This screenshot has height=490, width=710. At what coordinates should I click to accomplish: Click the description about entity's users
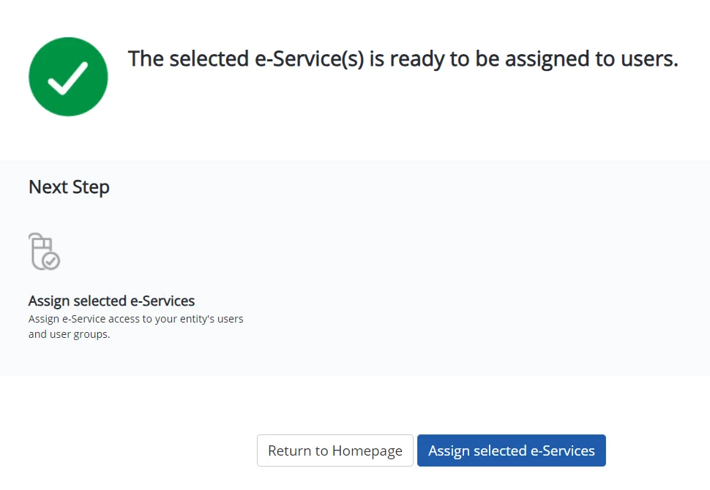[136, 326]
